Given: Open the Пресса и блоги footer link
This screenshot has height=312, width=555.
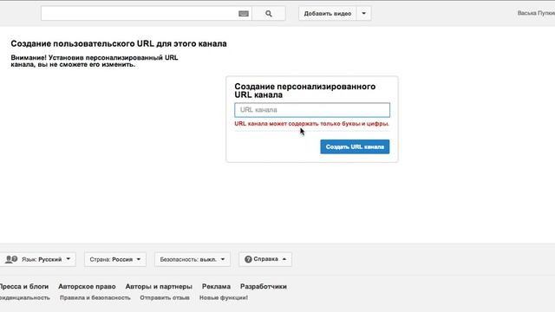Looking at the screenshot, I should [x=24, y=287].
